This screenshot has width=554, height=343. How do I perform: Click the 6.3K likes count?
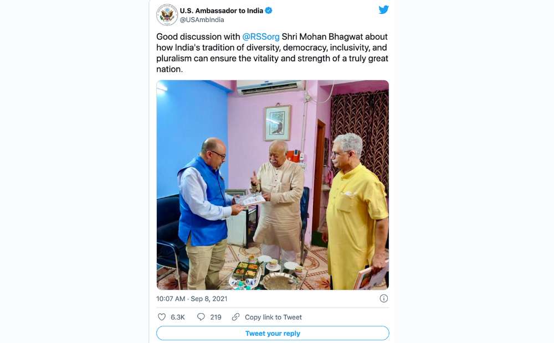click(x=178, y=317)
